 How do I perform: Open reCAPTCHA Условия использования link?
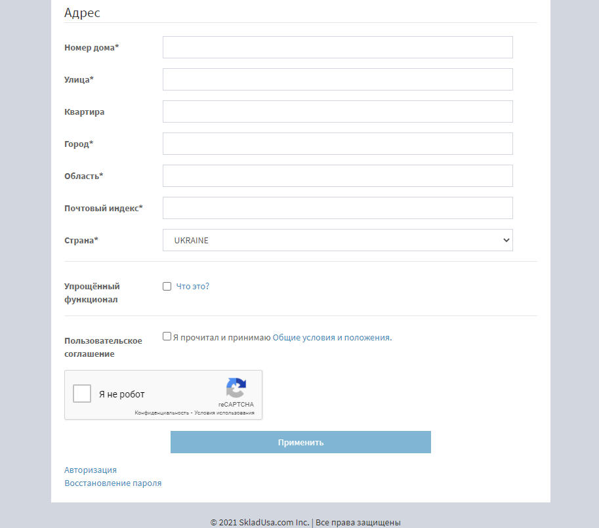[224, 413]
